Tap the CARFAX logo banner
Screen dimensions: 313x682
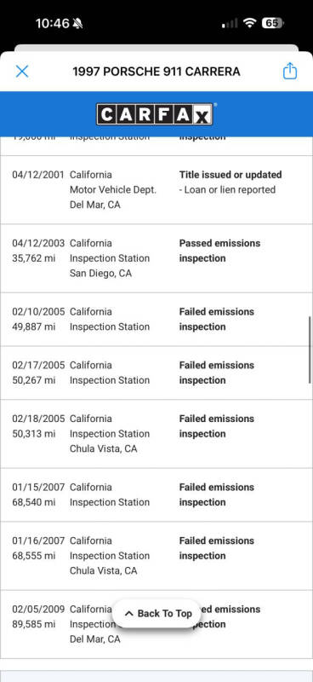pos(155,114)
